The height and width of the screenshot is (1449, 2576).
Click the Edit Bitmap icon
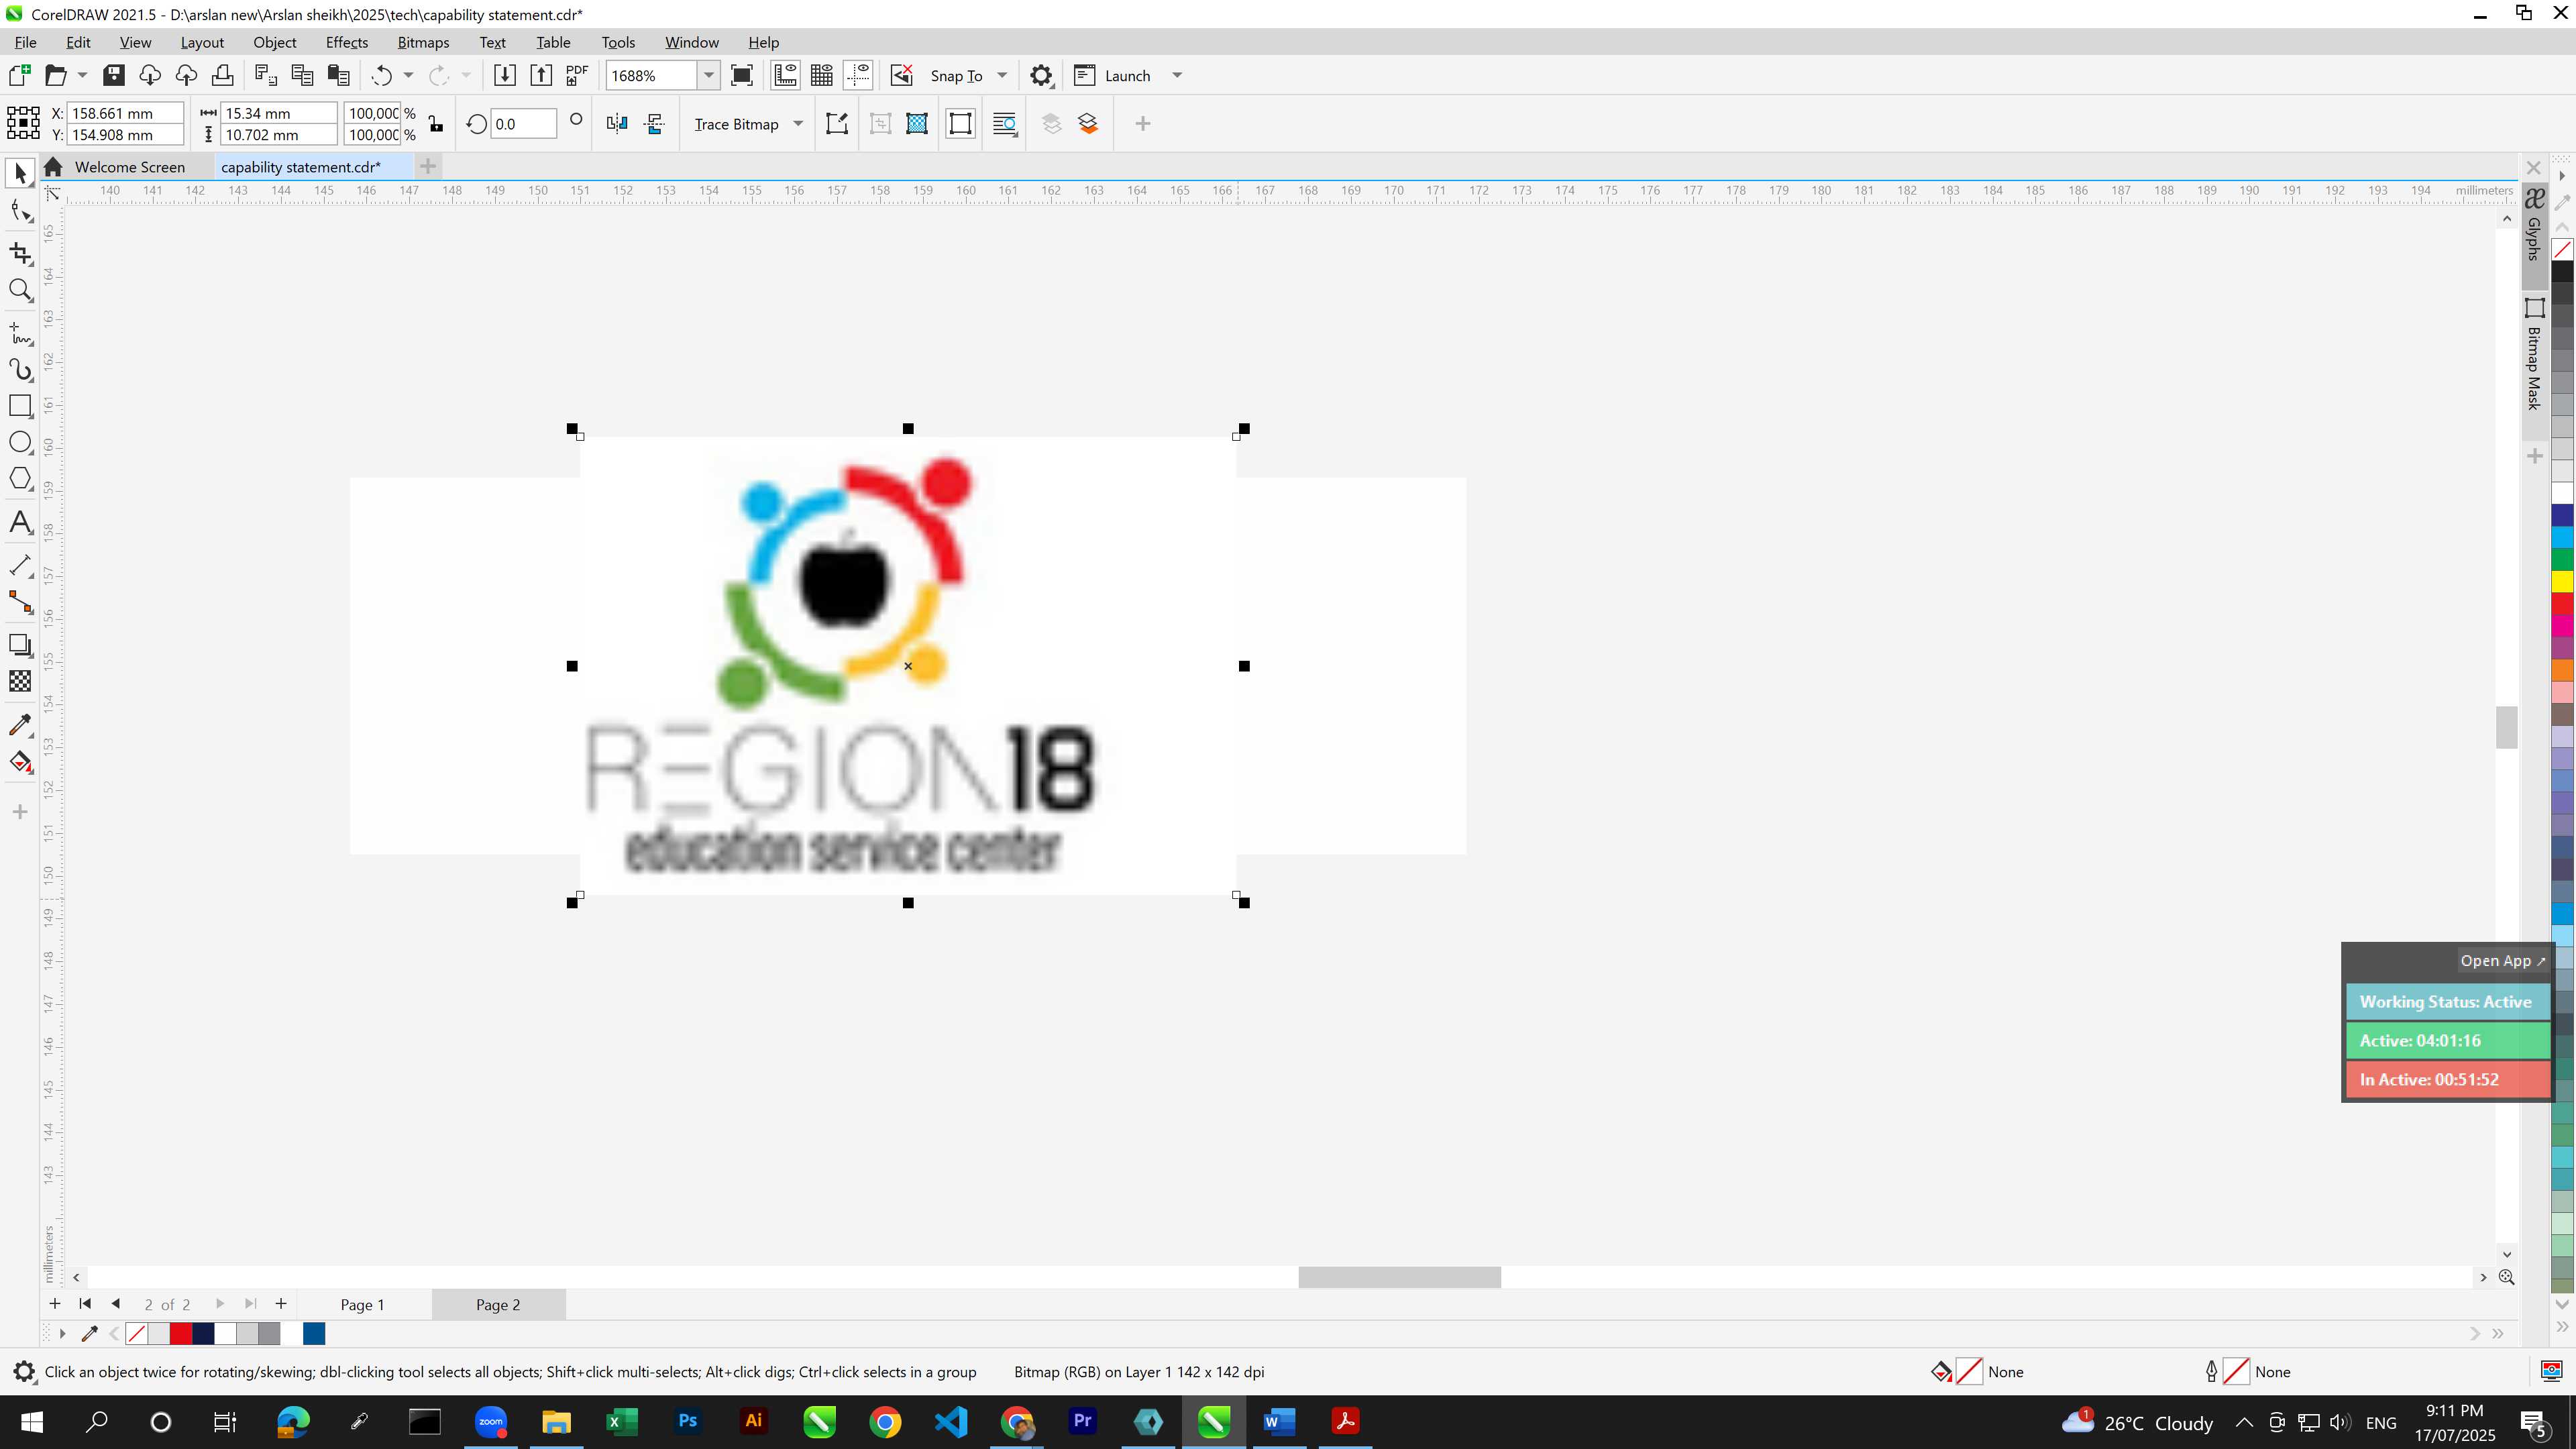coord(837,124)
